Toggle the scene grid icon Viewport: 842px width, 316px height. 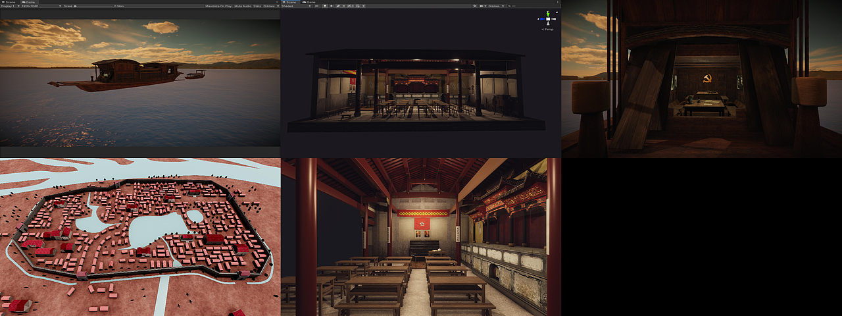tap(358, 6)
